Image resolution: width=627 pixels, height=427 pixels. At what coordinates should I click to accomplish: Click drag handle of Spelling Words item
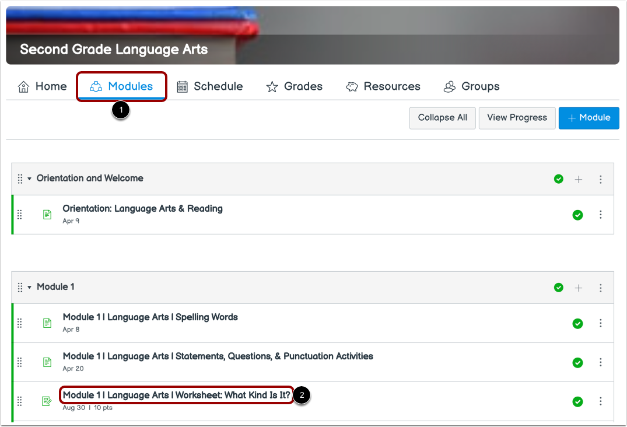click(x=20, y=323)
